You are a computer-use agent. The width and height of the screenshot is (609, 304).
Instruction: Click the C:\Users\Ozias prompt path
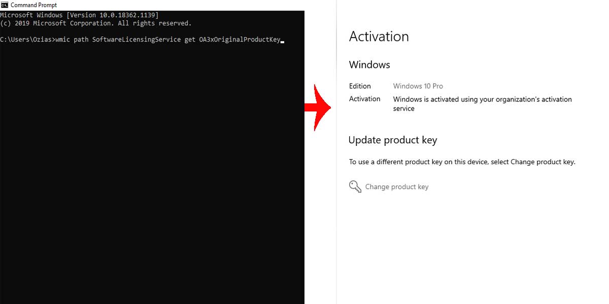point(26,40)
